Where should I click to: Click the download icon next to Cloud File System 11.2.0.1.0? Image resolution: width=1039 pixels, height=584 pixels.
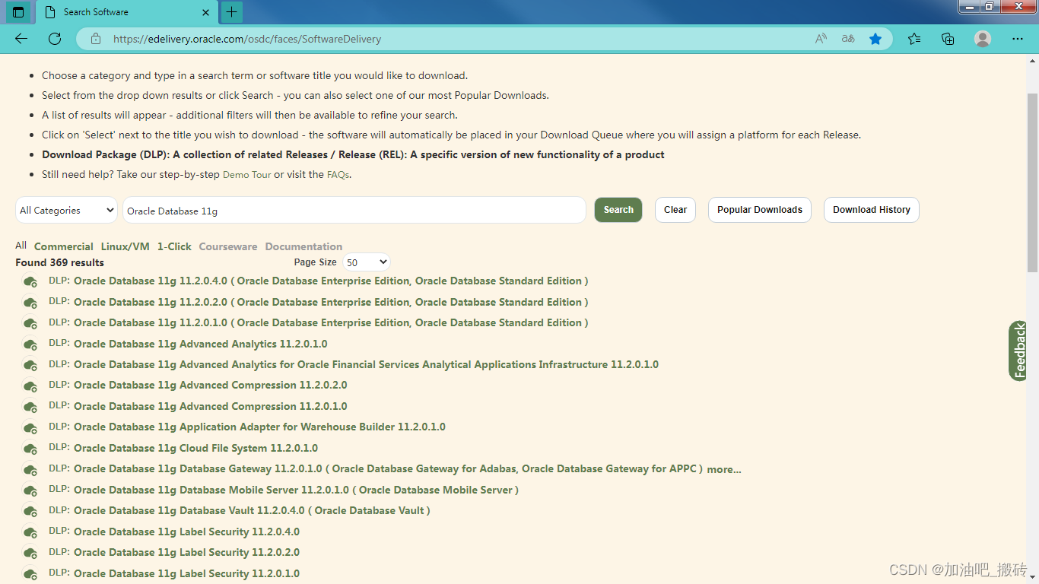point(30,449)
